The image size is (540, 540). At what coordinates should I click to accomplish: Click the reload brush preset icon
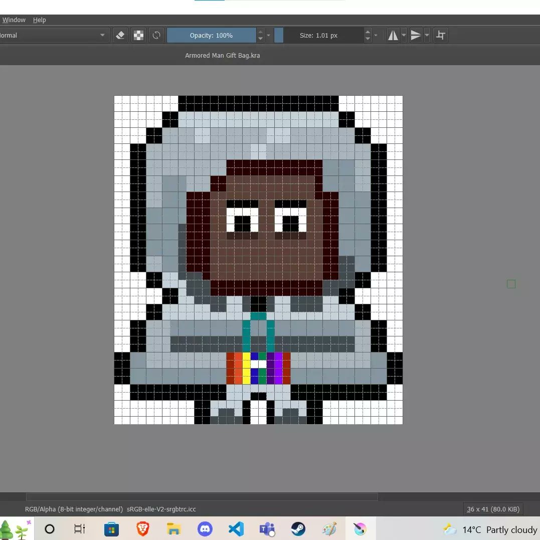click(156, 35)
